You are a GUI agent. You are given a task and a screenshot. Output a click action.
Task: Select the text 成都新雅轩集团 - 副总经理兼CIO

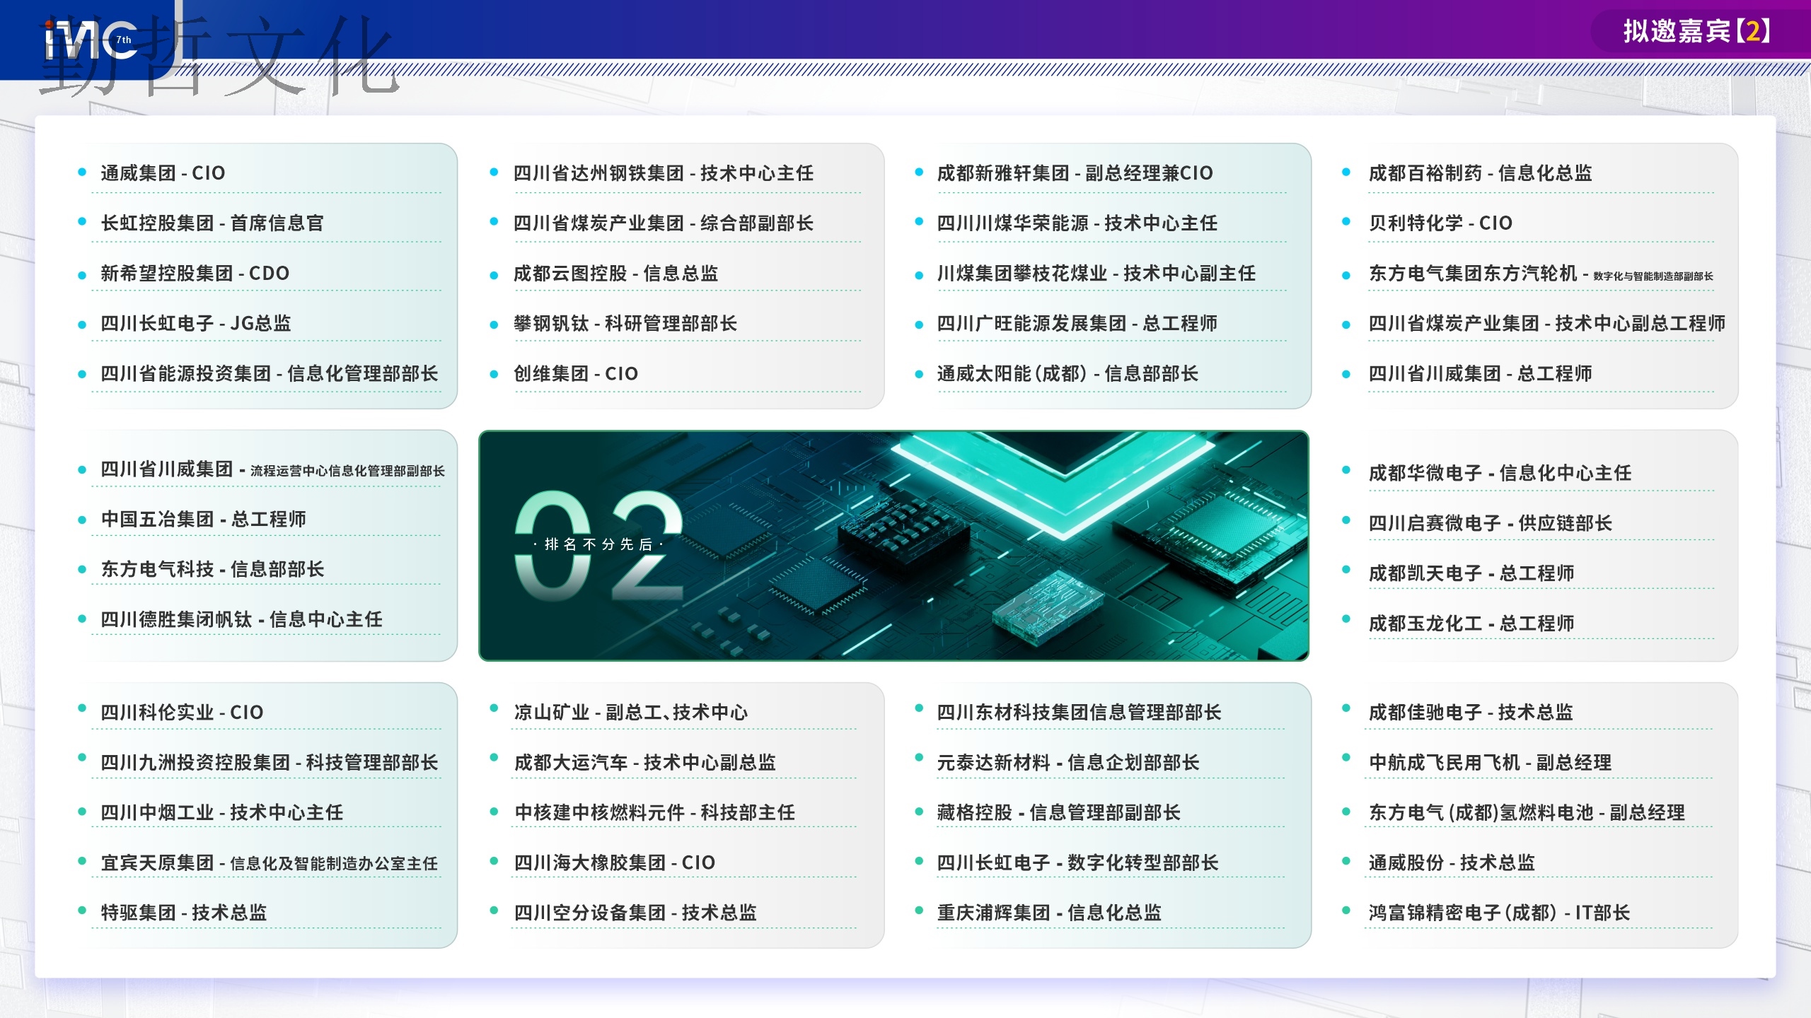pyautogui.click(x=1075, y=173)
